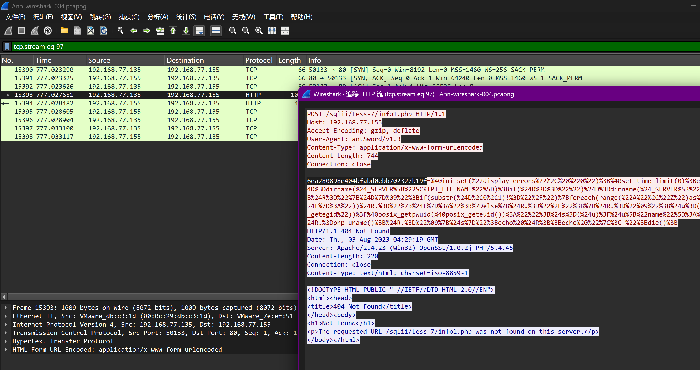This screenshot has width=700, height=370.
Task: Open capture options gear icon
Action: pyautogui.click(x=48, y=31)
